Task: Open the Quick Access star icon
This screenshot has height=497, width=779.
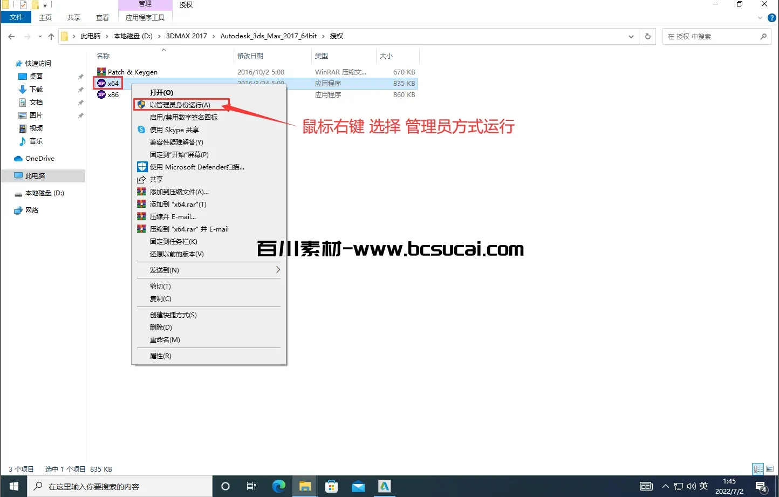Action: (19, 64)
